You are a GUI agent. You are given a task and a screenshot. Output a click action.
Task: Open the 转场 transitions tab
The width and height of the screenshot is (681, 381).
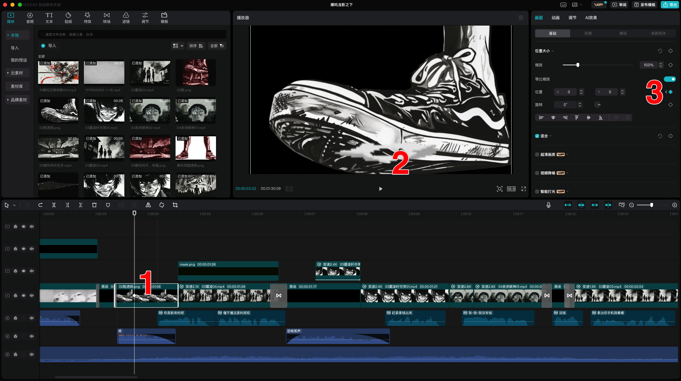tap(107, 18)
